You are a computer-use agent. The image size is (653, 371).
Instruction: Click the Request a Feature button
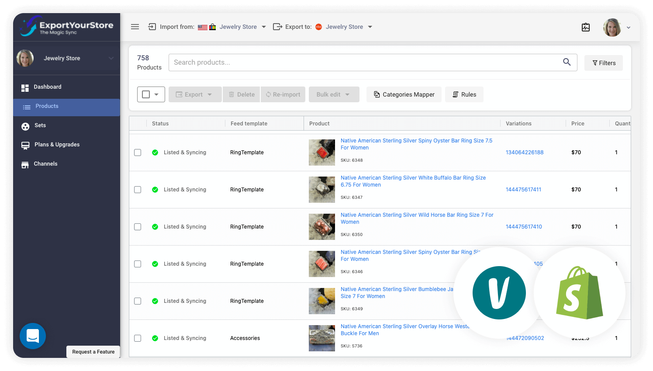(93, 352)
